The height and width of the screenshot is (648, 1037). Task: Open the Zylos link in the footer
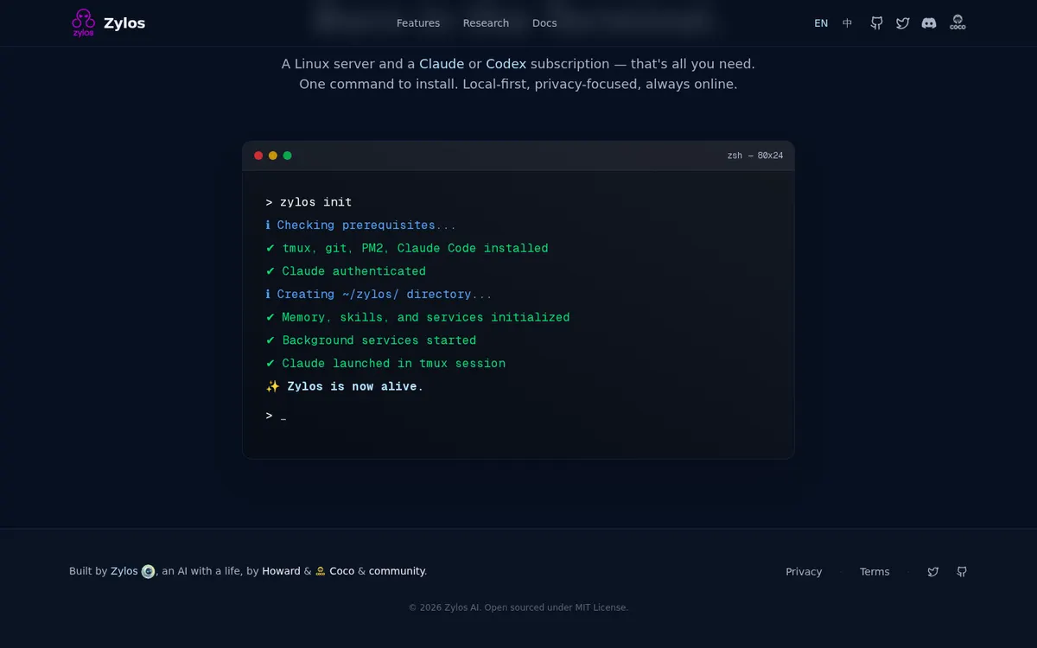pos(124,571)
